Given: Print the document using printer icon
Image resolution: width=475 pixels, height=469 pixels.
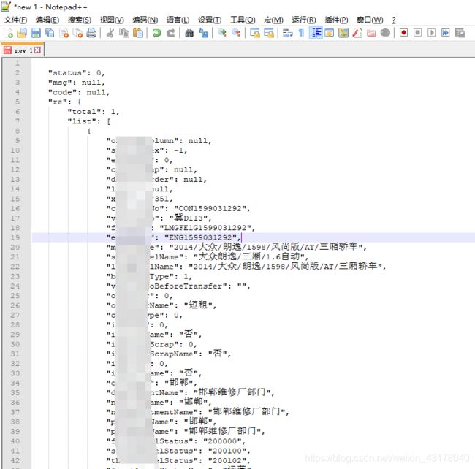Looking at the screenshot, I should point(91,33).
